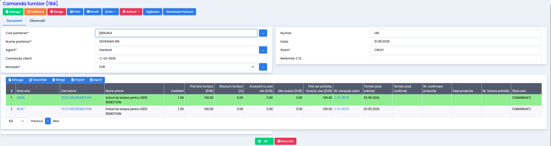Open TESTUSEDREMOTION link in row 2

[x=76, y=109]
